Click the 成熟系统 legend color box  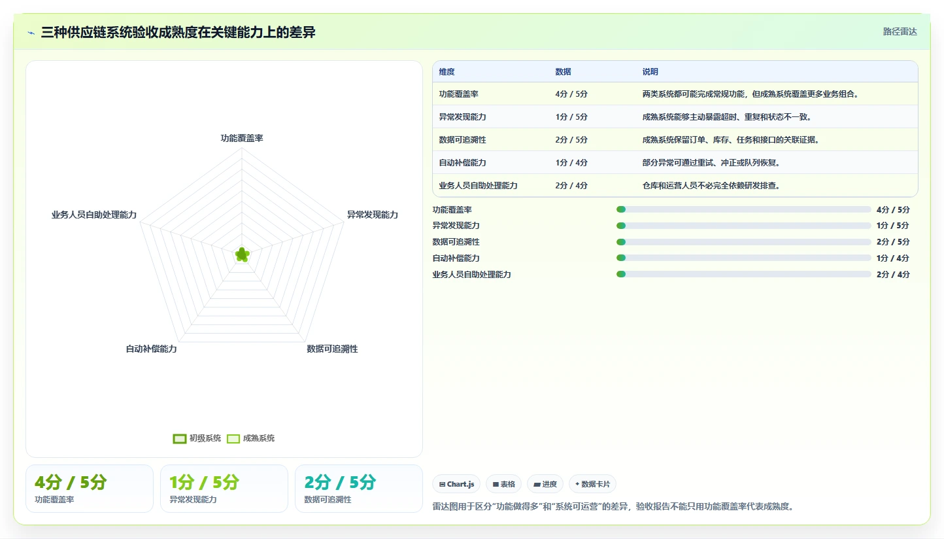pos(233,438)
